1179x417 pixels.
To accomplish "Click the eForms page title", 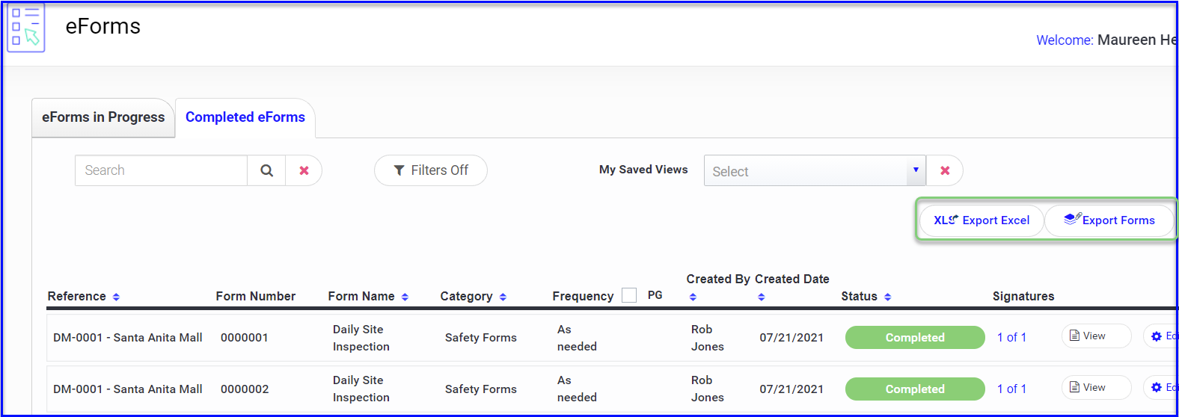I will 103,26.
